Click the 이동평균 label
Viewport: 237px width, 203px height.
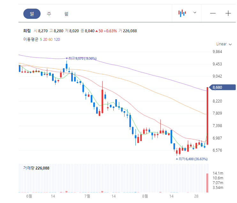coord(31,40)
